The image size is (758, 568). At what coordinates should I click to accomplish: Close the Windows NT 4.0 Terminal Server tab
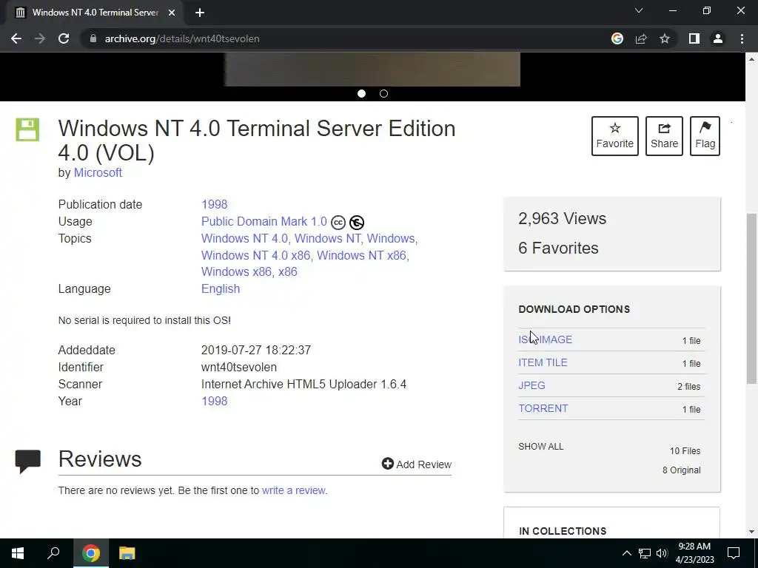pyautogui.click(x=172, y=13)
